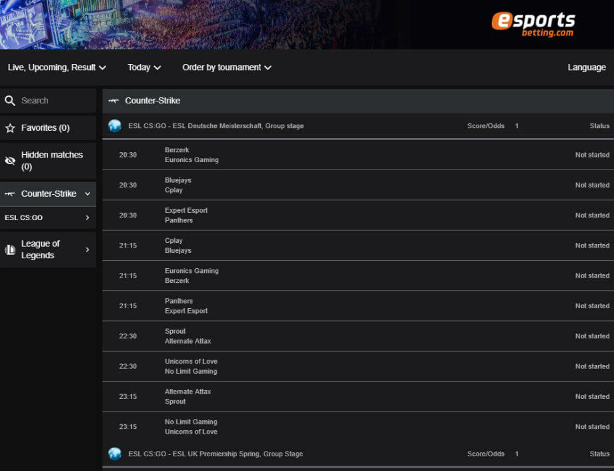Open the Live, Upcoming, Result dropdown
Image resolution: width=614 pixels, height=471 pixels.
tap(57, 67)
